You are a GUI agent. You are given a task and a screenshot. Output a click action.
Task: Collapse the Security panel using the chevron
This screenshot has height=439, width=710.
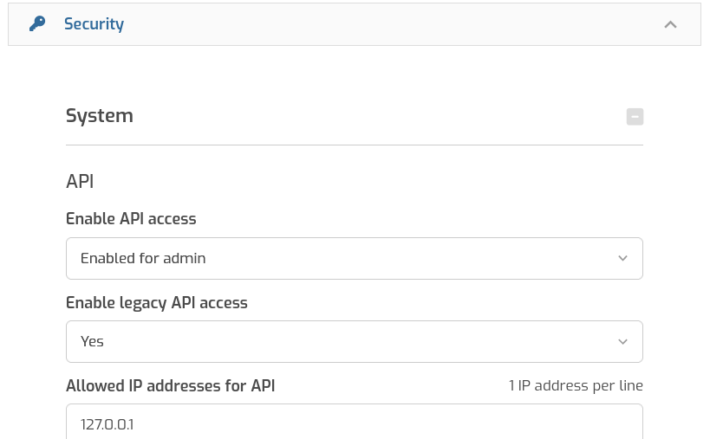click(670, 24)
